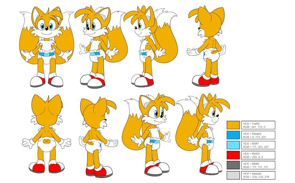Click the text "RGB = 9, 173, 237"

pyautogui.click(x=254, y=137)
